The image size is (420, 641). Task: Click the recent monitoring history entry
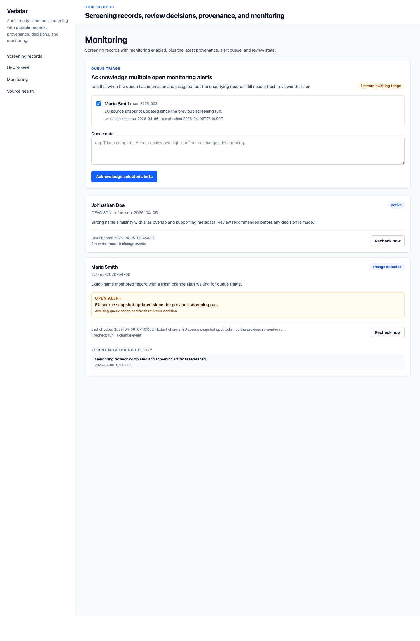click(x=248, y=362)
